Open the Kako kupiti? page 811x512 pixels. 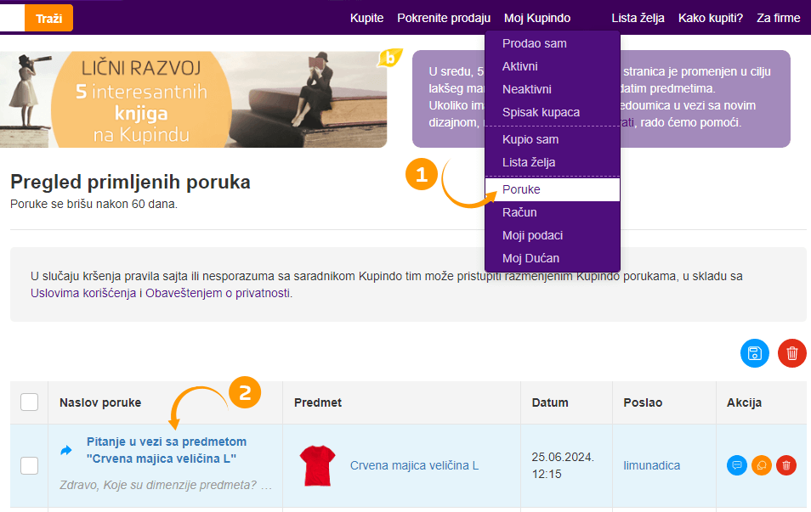[711, 18]
